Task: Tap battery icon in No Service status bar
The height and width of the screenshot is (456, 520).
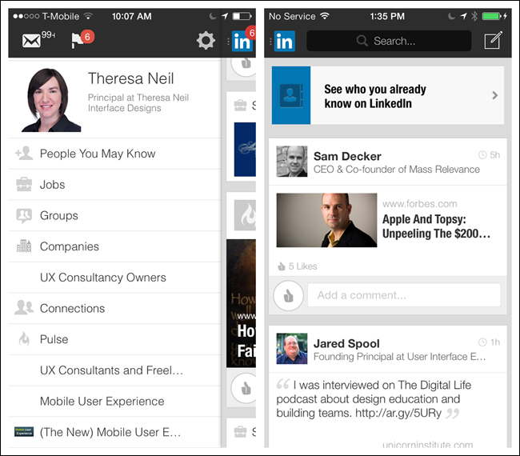Action: (x=491, y=16)
